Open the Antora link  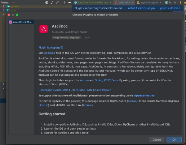click(x=84, y=80)
